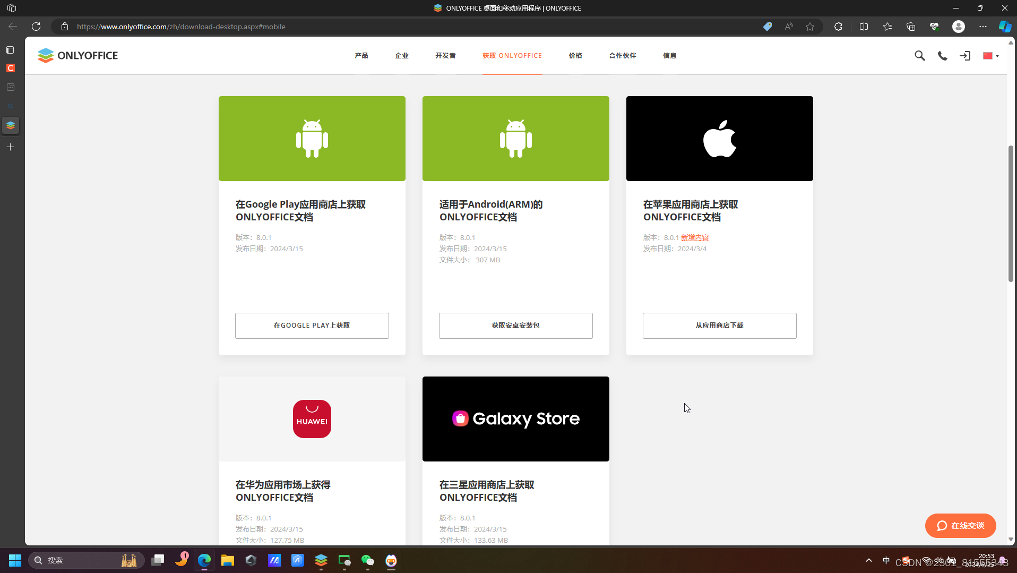Open the 价格 menu
This screenshot has width=1017, height=573.
click(x=575, y=56)
